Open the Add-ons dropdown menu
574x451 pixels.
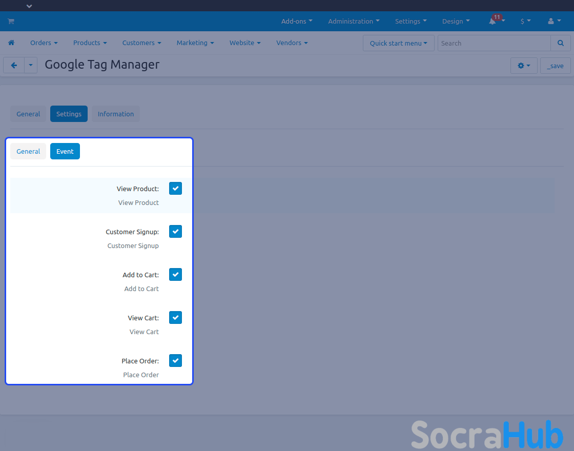pos(297,21)
